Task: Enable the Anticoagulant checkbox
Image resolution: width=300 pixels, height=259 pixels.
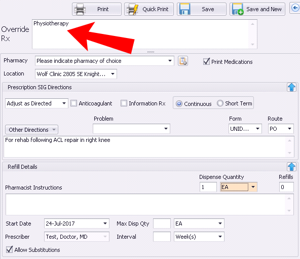Action: (x=74, y=103)
